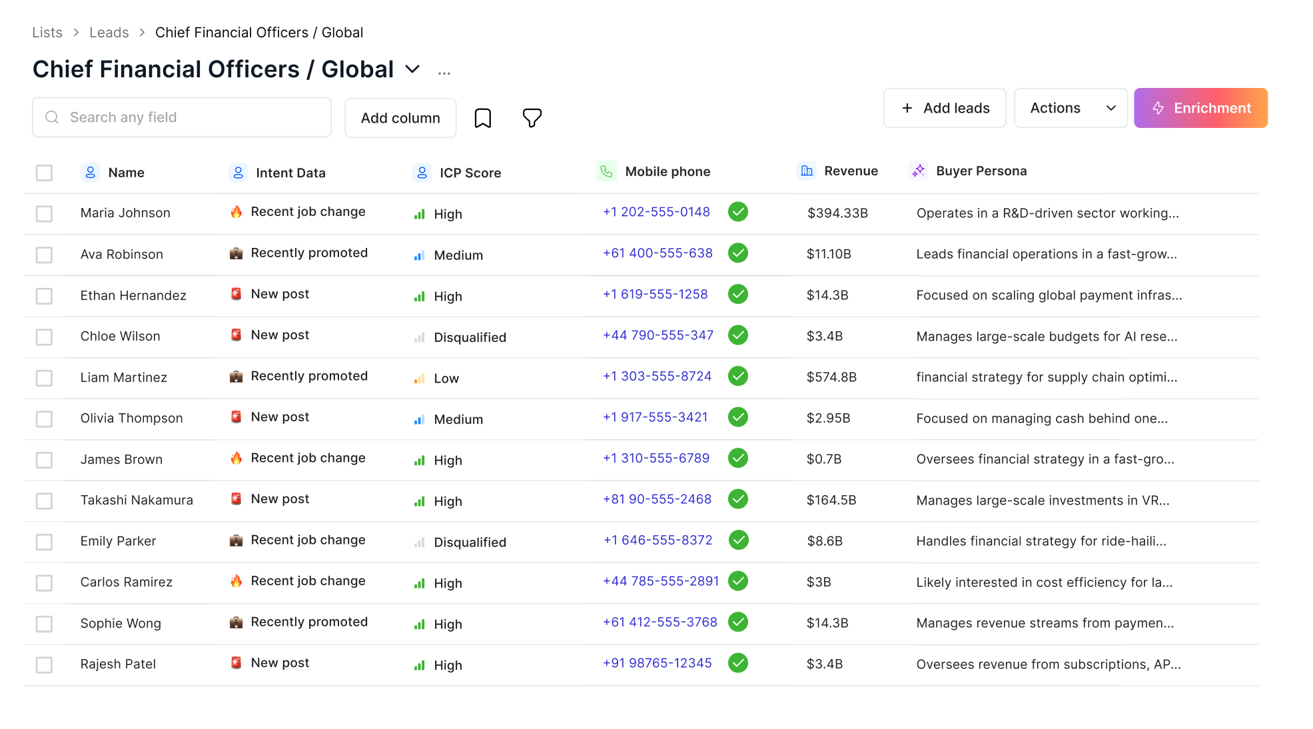Tick the Liam Martinez row checkbox
This screenshot has height=729, width=1313.
coord(44,378)
